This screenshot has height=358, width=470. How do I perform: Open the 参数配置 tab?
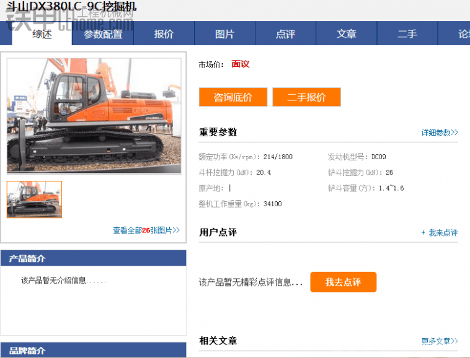(103, 34)
